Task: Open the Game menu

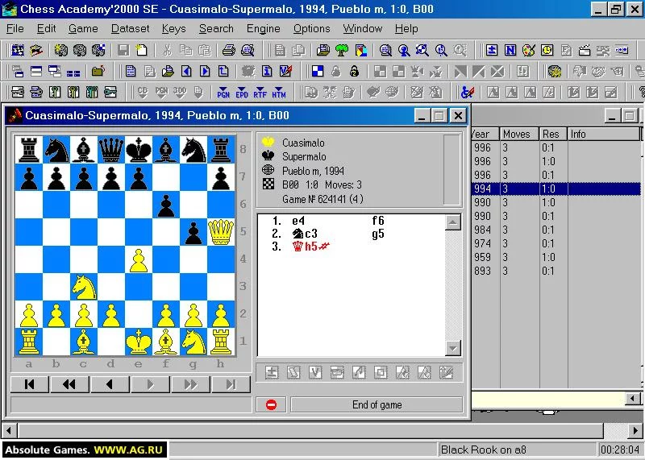Action: click(83, 28)
